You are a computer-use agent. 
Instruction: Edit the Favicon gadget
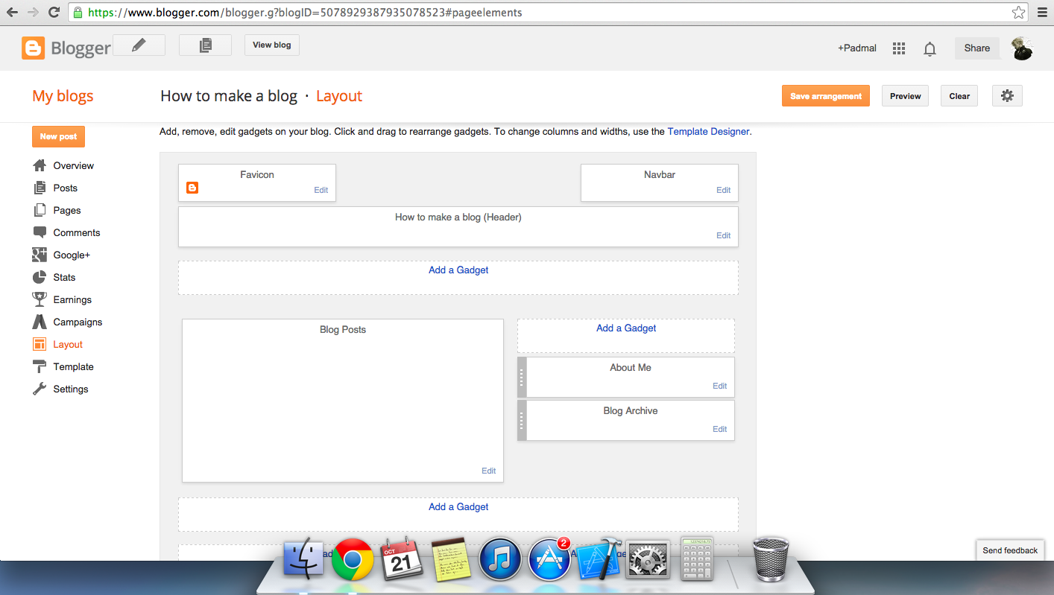(x=321, y=190)
